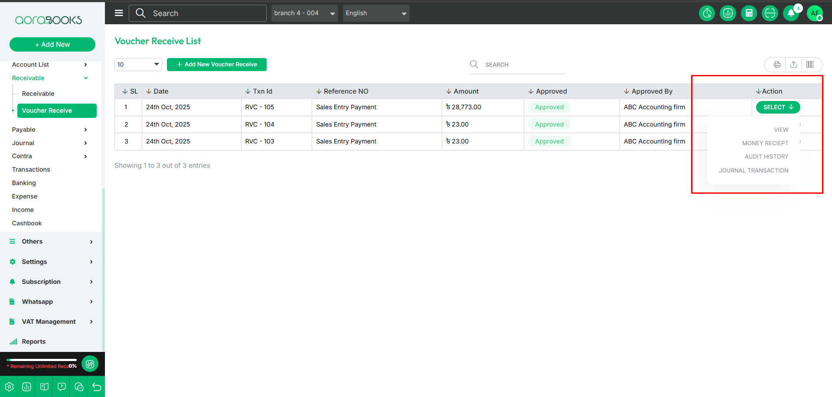Print the voucher list via printer icon

coord(777,65)
